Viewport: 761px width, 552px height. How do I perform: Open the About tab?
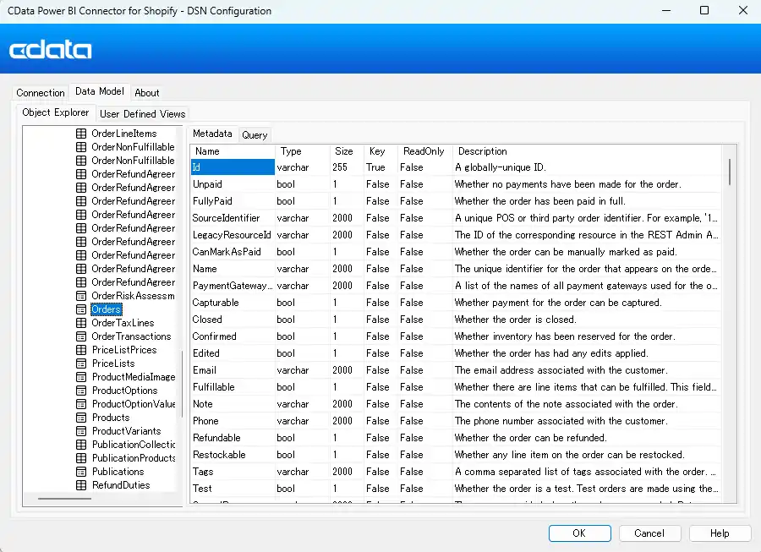(147, 93)
